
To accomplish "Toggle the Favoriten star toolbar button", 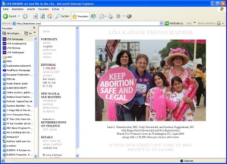I will [80, 16].
